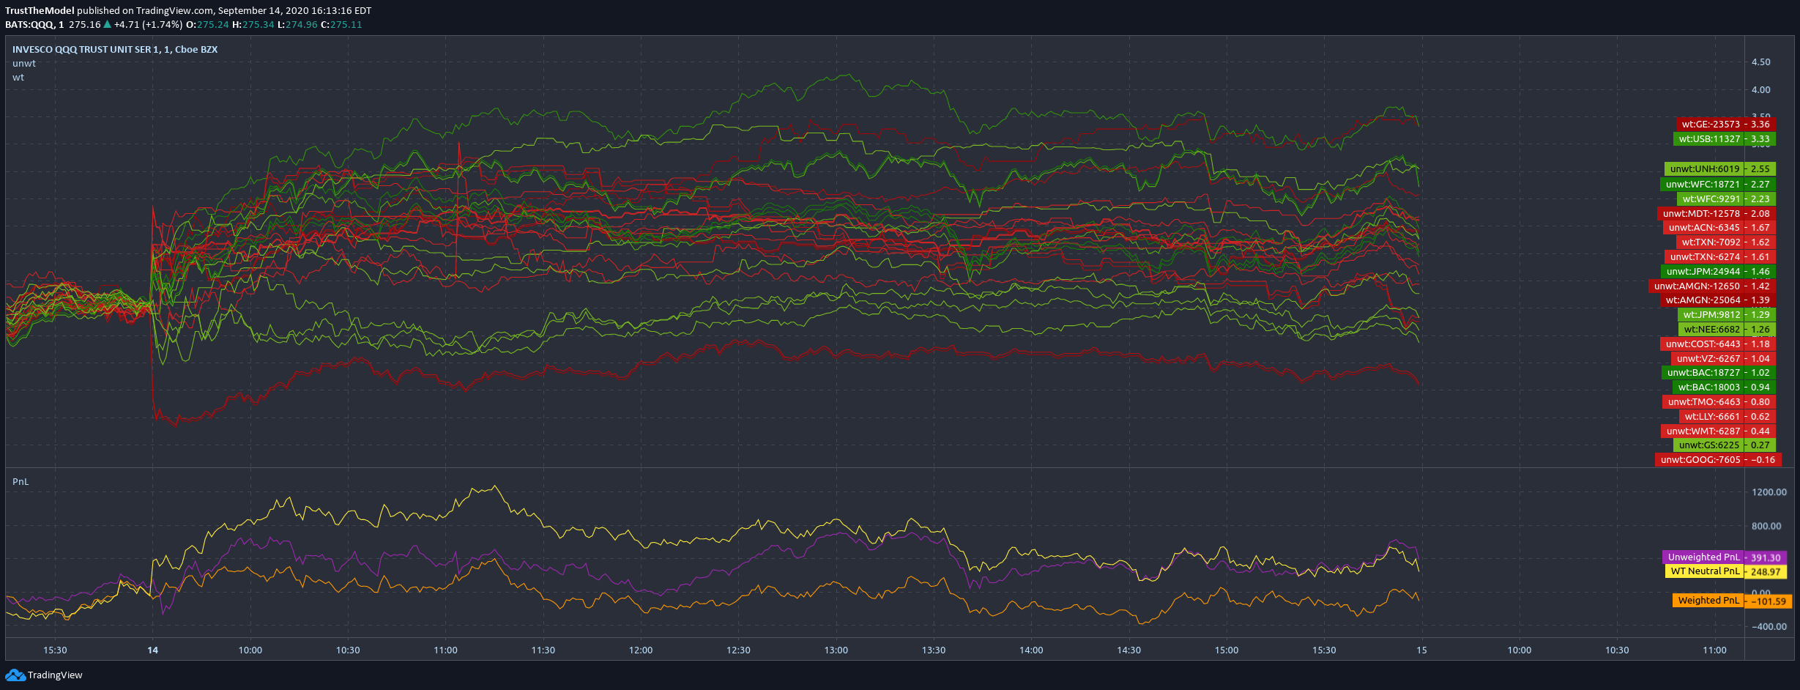Screen dimensions: 1800x690
Task: Click the wt:NEE:6682 price label
Action: click(1727, 329)
